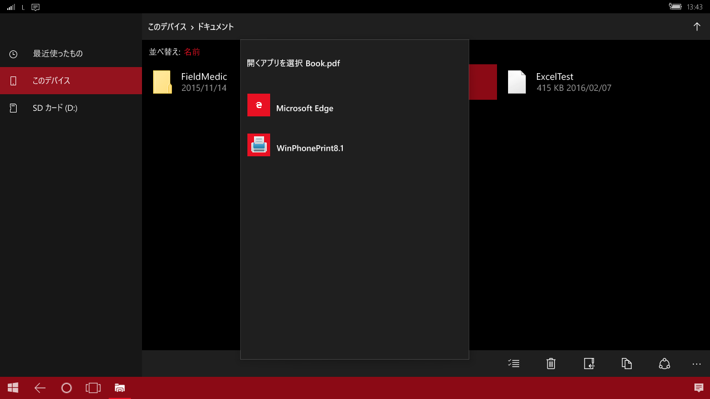Screen dimensions: 710x399
Task: Click the FieldMedic folder icon
Action: (163, 82)
